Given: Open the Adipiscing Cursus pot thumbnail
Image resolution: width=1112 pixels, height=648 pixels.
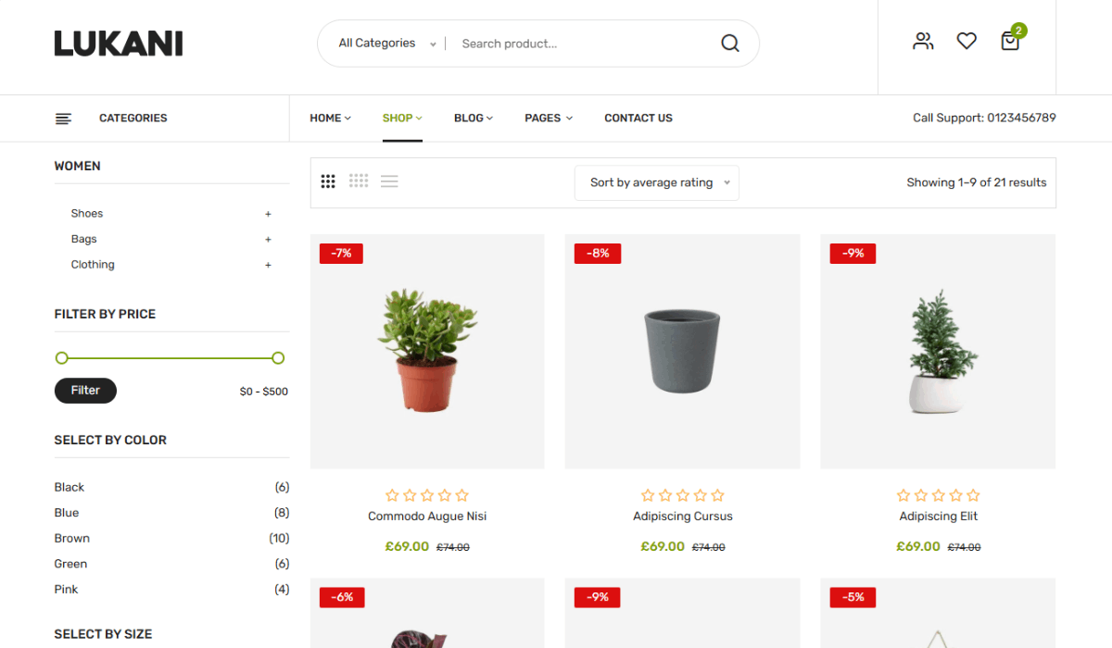Looking at the screenshot, I should coord(682,352).
